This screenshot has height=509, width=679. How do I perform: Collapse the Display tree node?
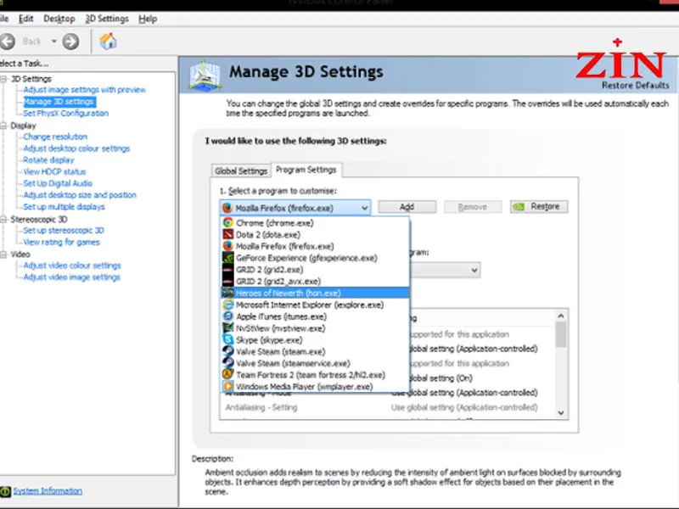click(3, 126)
